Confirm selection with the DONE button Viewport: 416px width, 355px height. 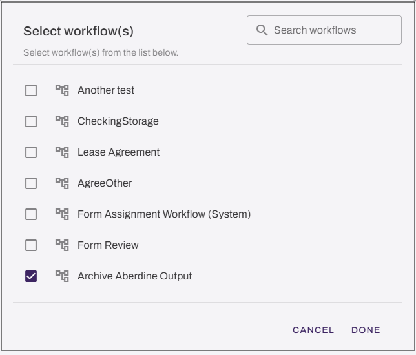(366, 330)
